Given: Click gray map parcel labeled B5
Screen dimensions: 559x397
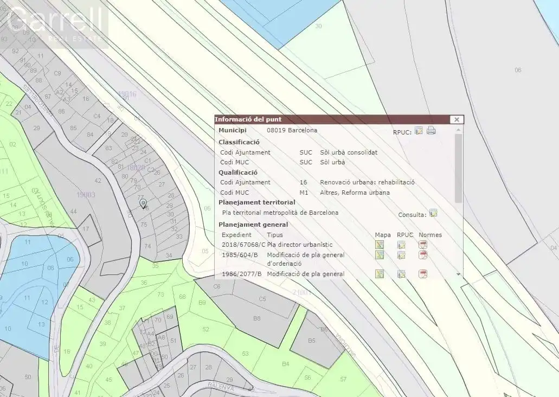Looking at the screenshot, I should click(x=312, y=341).
